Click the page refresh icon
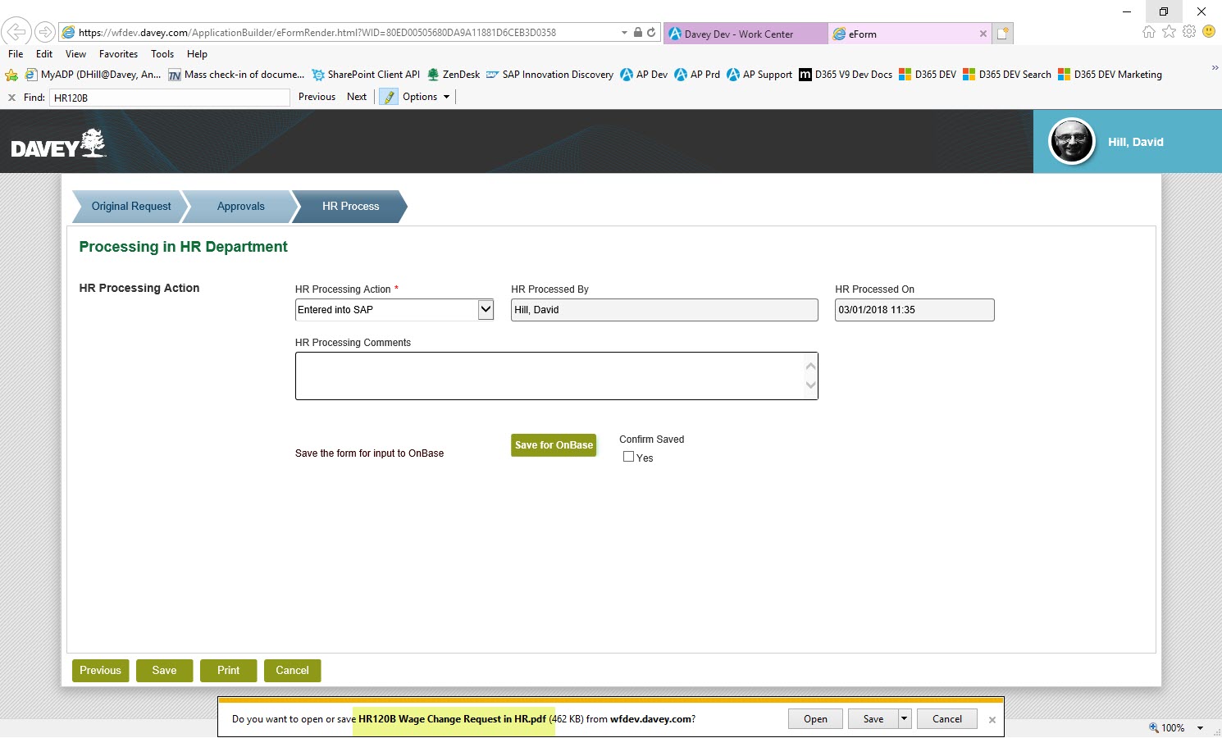This screenshot has height=738, width=1222. pyautogui.click(x=651, y=33)
